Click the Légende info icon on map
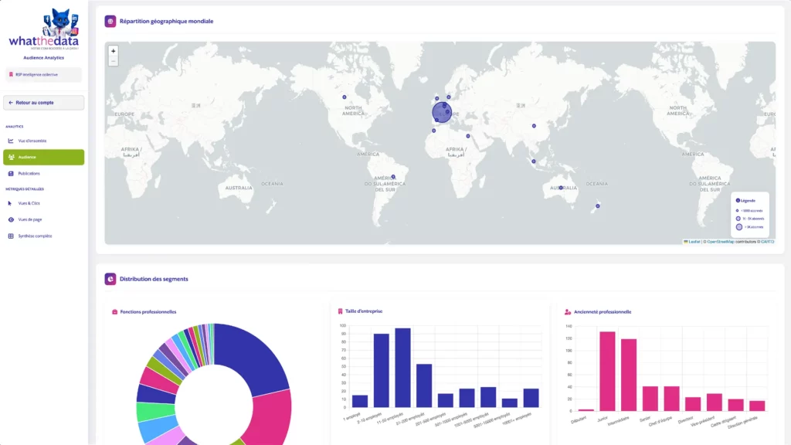 click(x=738, y=200)
